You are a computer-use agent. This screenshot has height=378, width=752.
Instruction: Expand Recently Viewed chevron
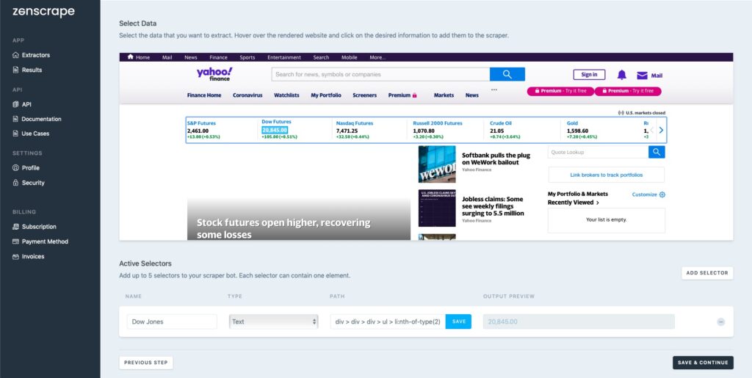coord(598,203)
